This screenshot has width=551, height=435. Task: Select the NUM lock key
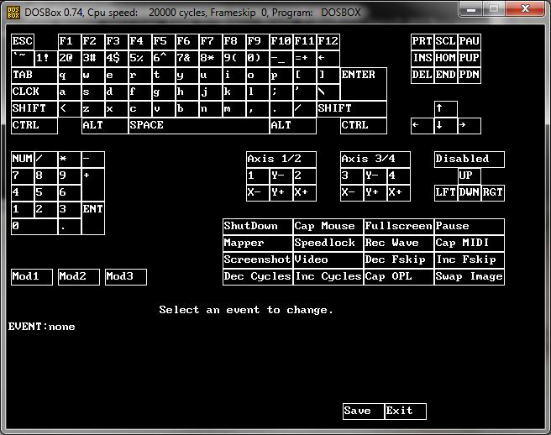coord(23,160)
